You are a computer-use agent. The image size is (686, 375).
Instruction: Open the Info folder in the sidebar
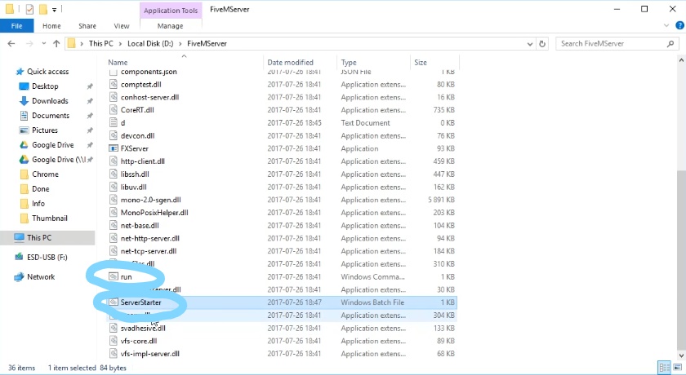[x=38, y=204]
